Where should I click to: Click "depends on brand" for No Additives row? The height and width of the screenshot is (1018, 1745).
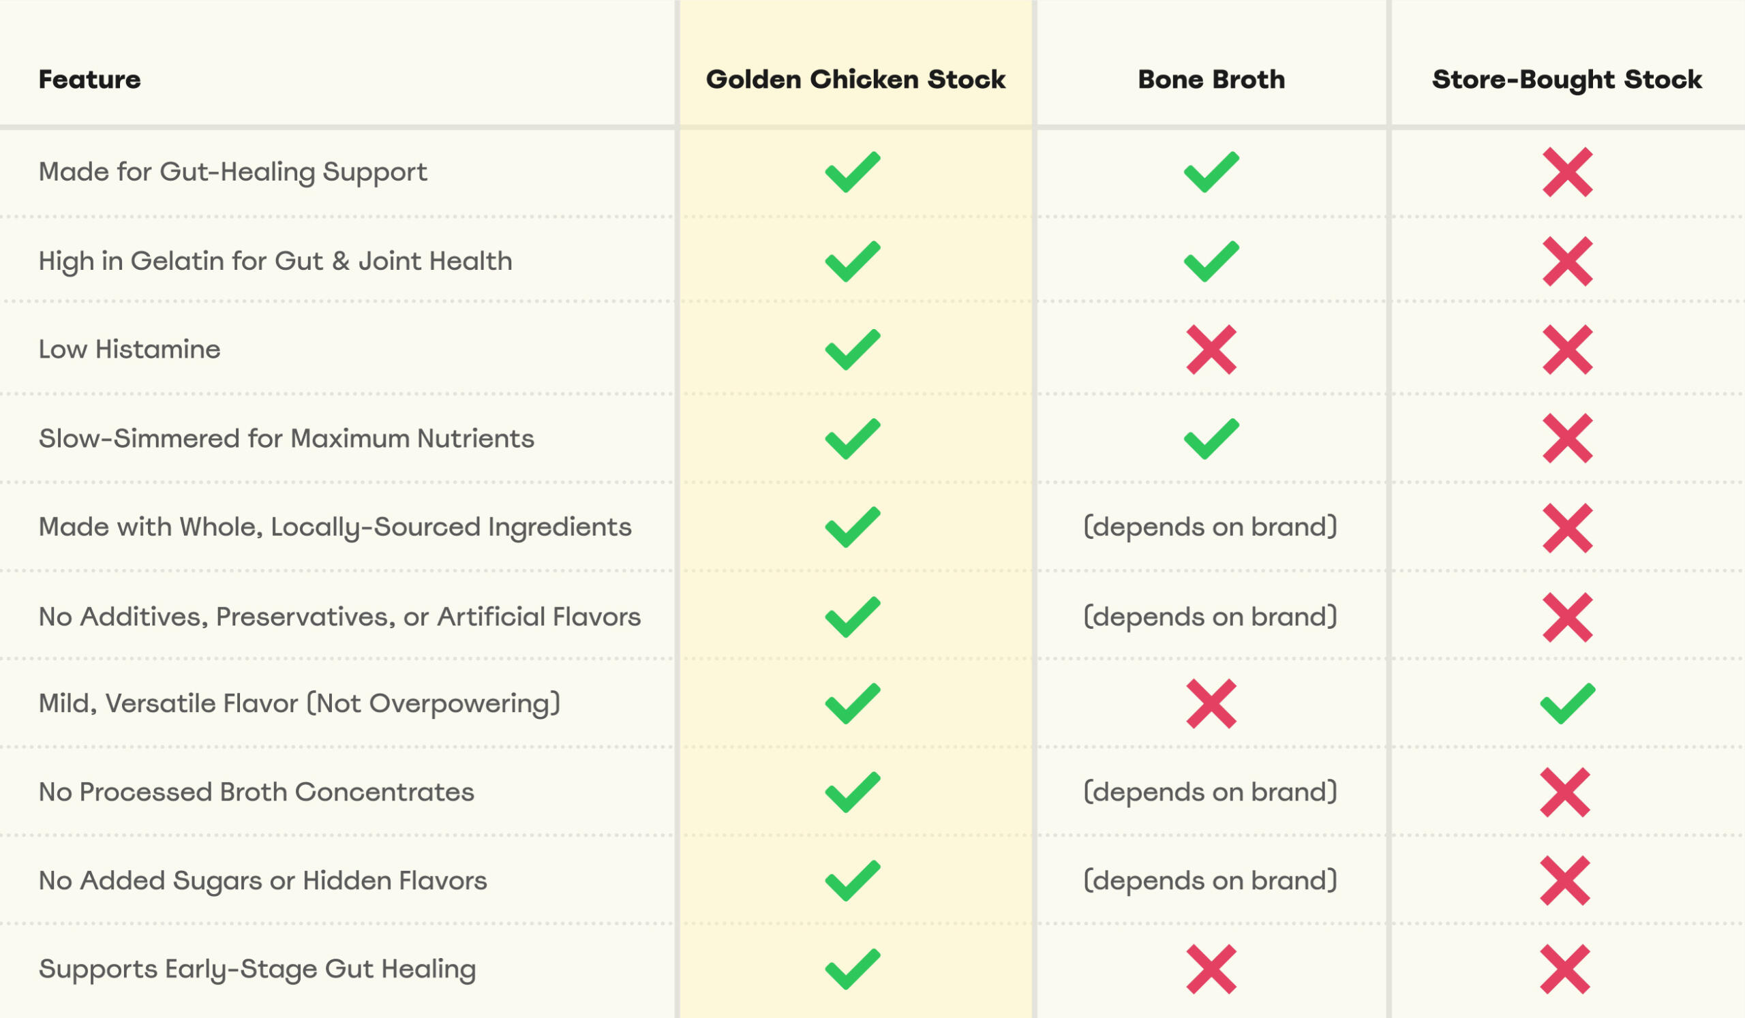tap(1210, 617)
